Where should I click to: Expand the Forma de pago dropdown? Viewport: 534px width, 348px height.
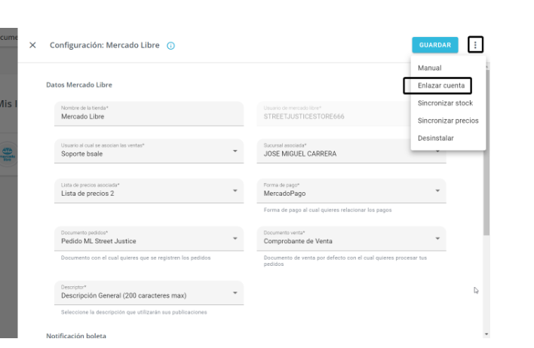click(351, 191)
